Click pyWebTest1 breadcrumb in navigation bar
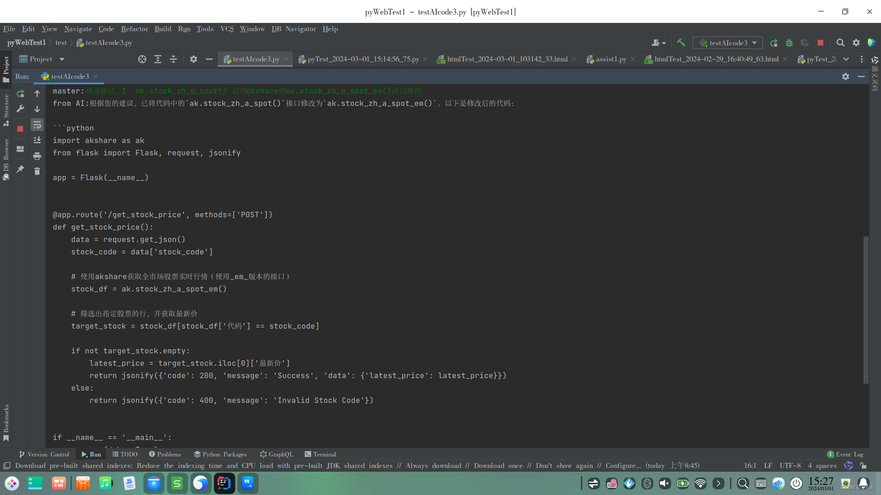This screenshot has height=495, width=881. 27,43
